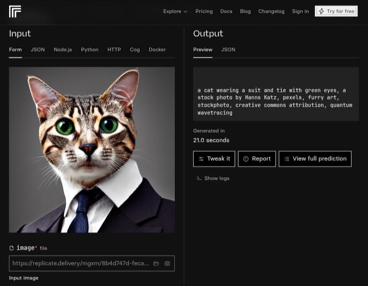Click the Try for free button
Viewport: 368px width, 286px height.
(x=336, y=11)
